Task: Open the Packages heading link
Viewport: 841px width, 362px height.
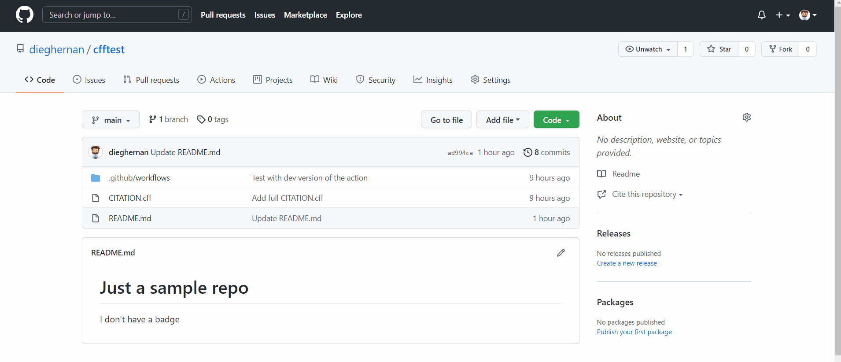Action: click(615, 302)
